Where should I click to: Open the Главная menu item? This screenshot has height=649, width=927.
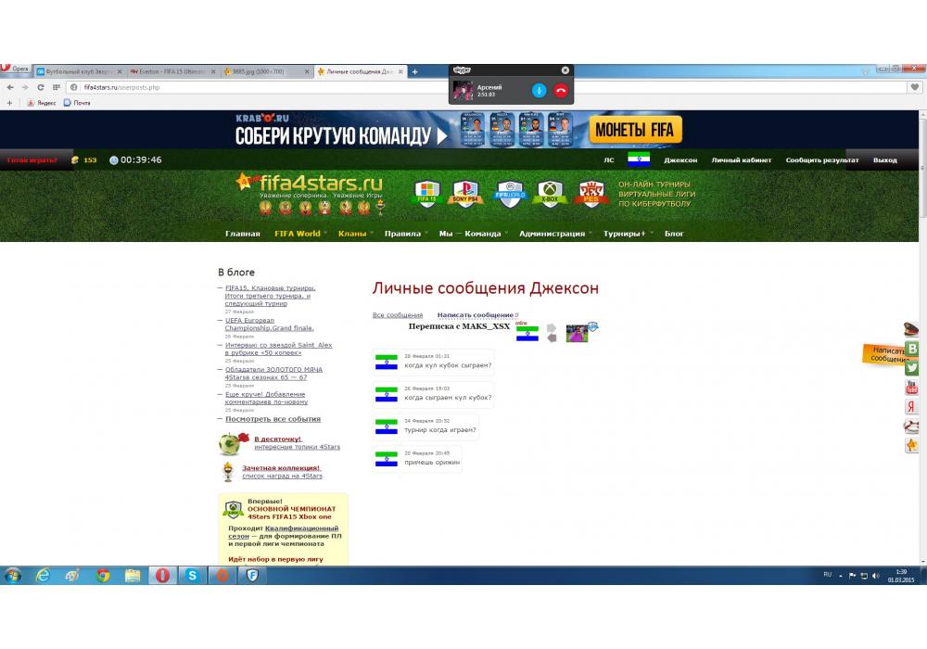242,234
